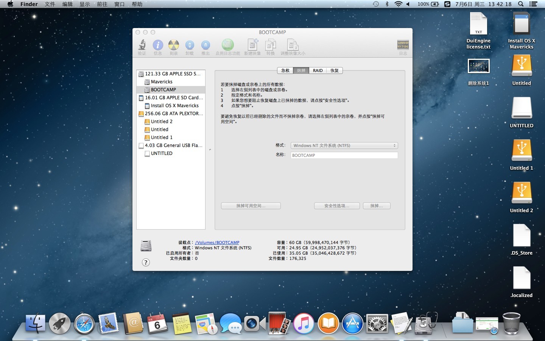
Task: Open Trash icon in Dock
Action: click(511, 324)
